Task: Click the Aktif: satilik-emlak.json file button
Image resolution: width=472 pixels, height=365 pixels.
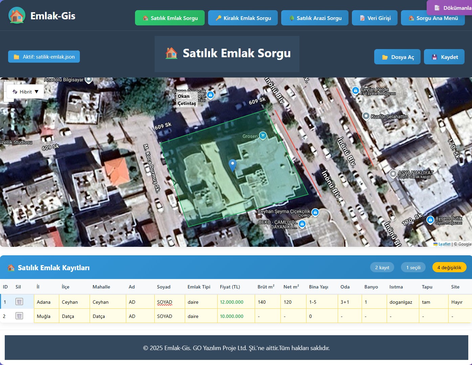Action: 44,57
